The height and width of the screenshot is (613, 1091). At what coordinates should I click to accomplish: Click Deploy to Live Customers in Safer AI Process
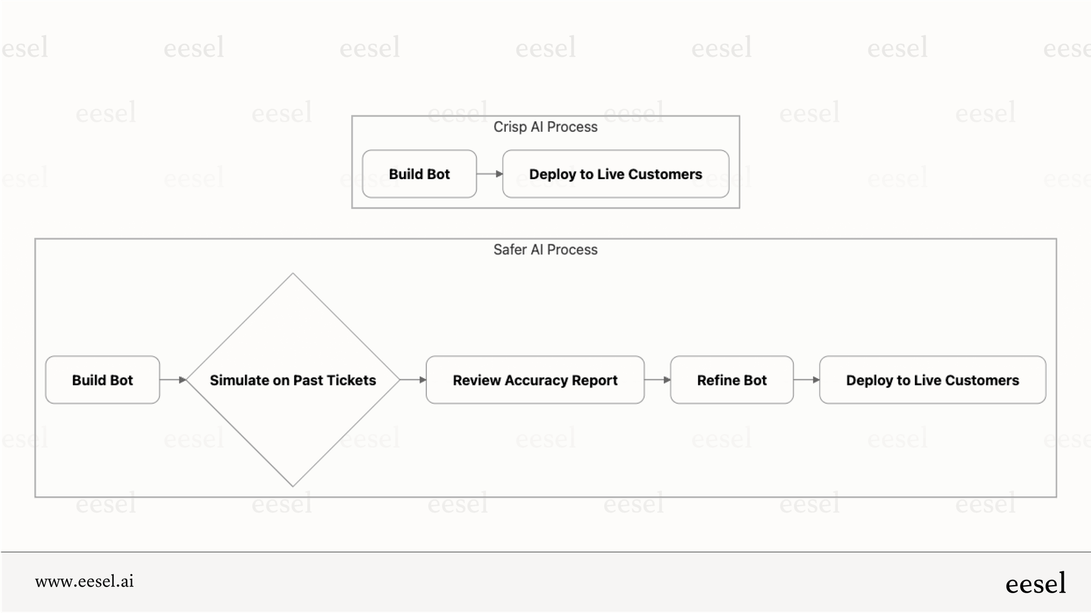coord(932,380)
